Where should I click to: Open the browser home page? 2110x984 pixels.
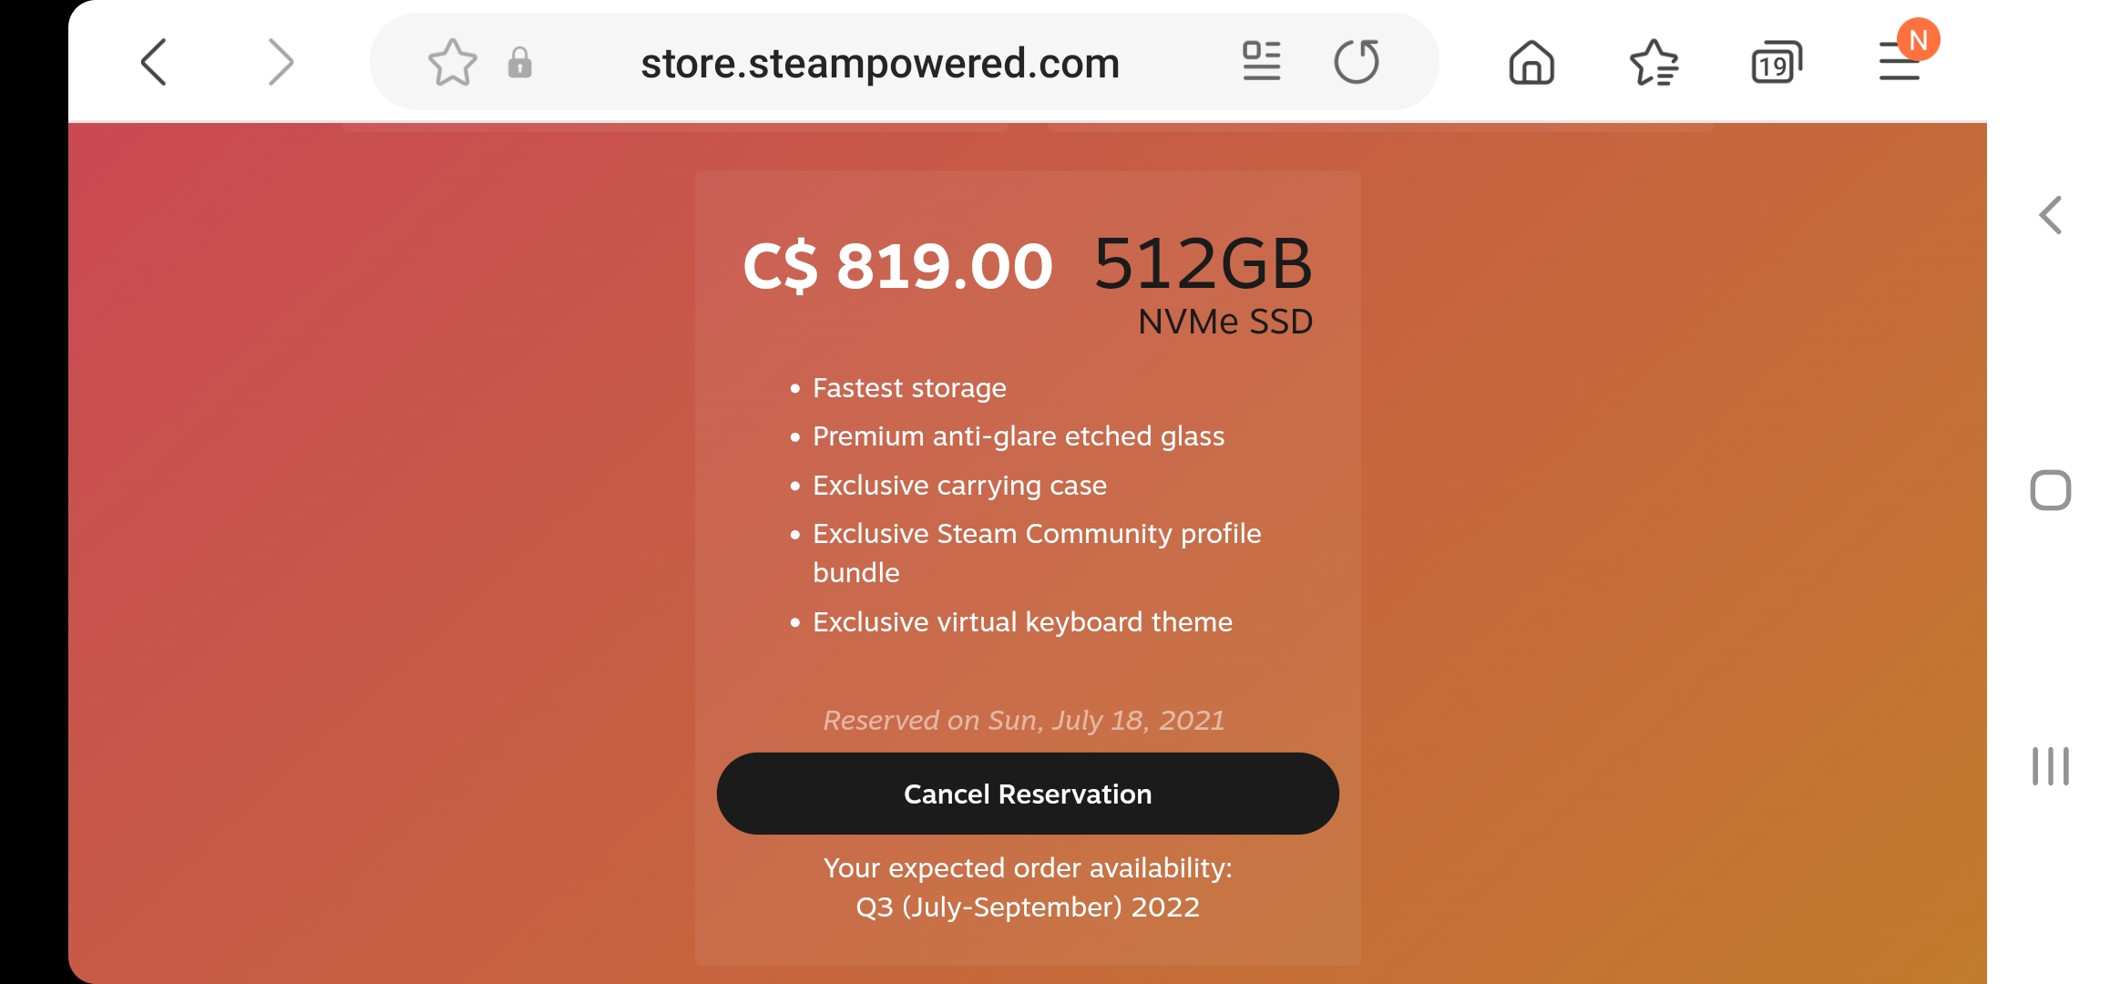tap(1531, 63)
